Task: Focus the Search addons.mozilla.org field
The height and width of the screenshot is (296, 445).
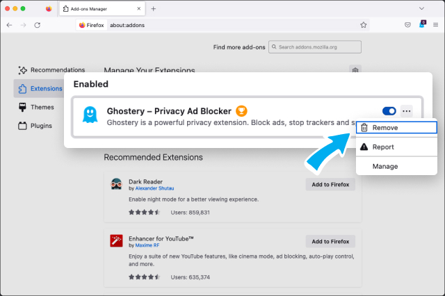Action: [x=315, y=47]
